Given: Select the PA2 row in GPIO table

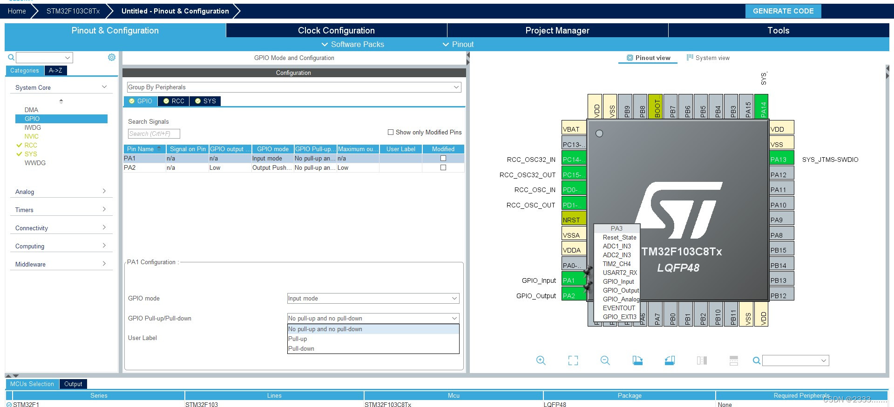Looking at the screenshot, I should click(294, 167).
